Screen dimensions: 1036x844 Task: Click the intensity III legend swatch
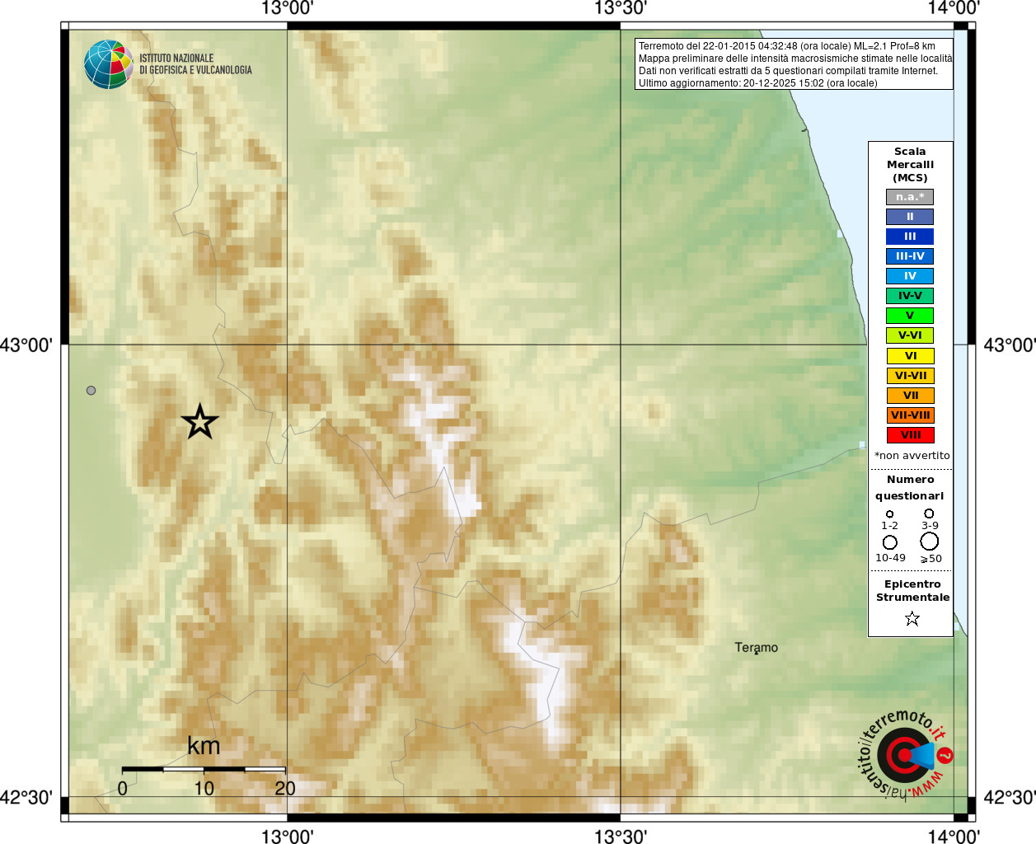(x=910, y=237)
